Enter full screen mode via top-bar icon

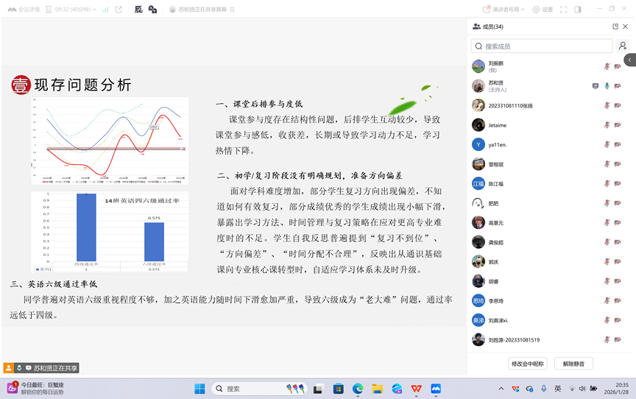coord(564,10)
